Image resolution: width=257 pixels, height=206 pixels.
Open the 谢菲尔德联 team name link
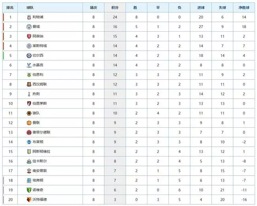coord(42,132)
